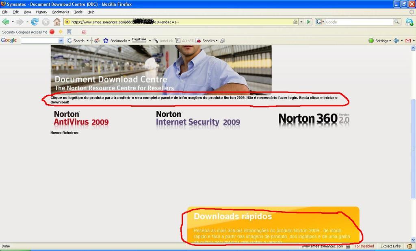Image resolution: width=416 pixels, height=251 pixels.
Task: Open the Bookmarks menu in menu bar
Action: 61,12
